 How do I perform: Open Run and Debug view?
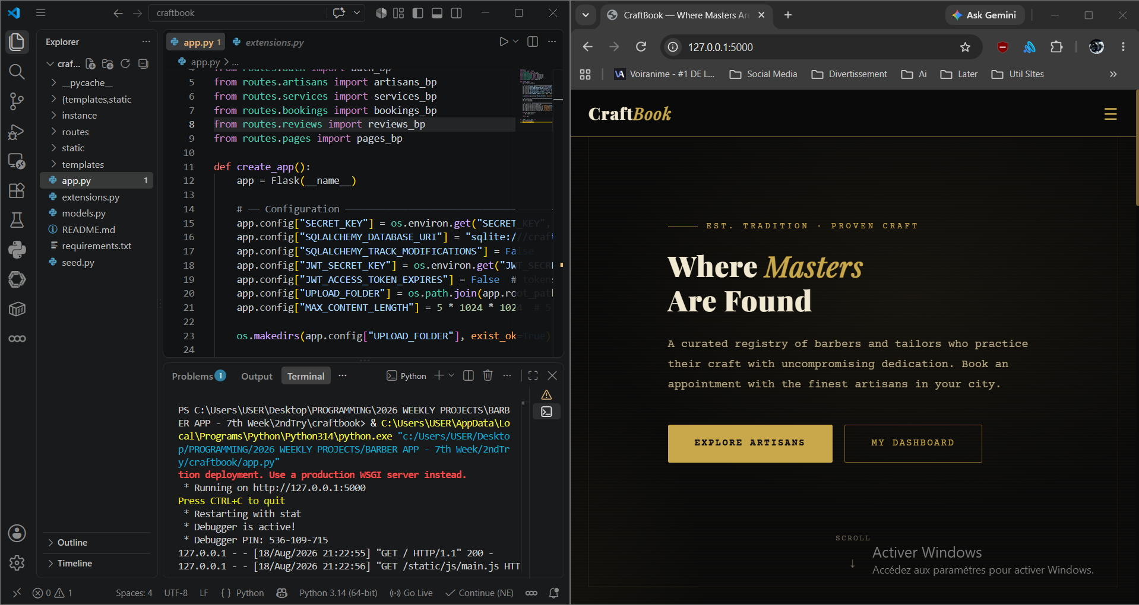click(17, 131)
